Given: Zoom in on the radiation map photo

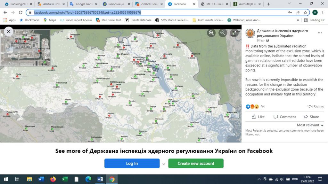Looking at the screenshot, I should click(x=211, y=33).
